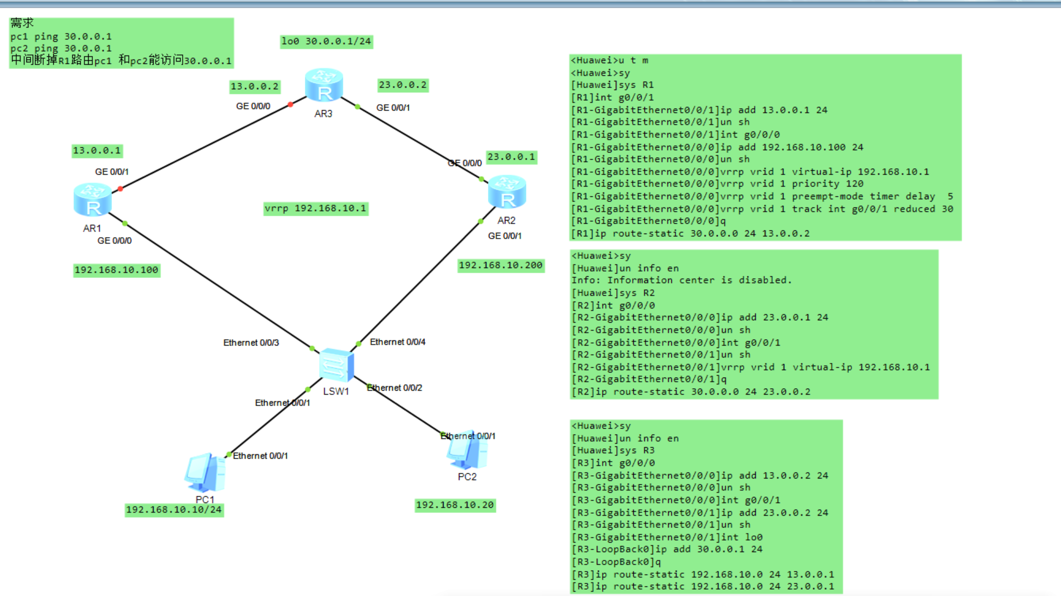Select the PC2 computer icon

point(467,450)
